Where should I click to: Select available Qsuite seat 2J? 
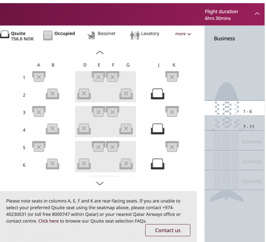point(157,94)
